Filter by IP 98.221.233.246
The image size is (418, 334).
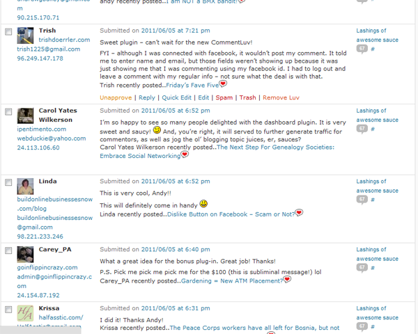click(40, 237)
